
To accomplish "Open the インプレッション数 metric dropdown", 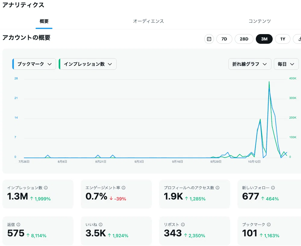I will point(88,64).
